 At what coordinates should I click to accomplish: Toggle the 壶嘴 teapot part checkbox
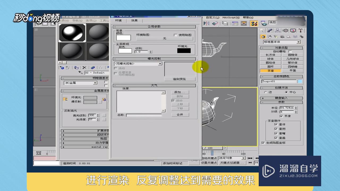[276, 133]
